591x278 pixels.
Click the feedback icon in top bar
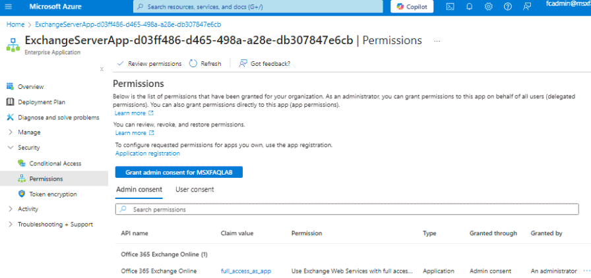click(527, 7)
